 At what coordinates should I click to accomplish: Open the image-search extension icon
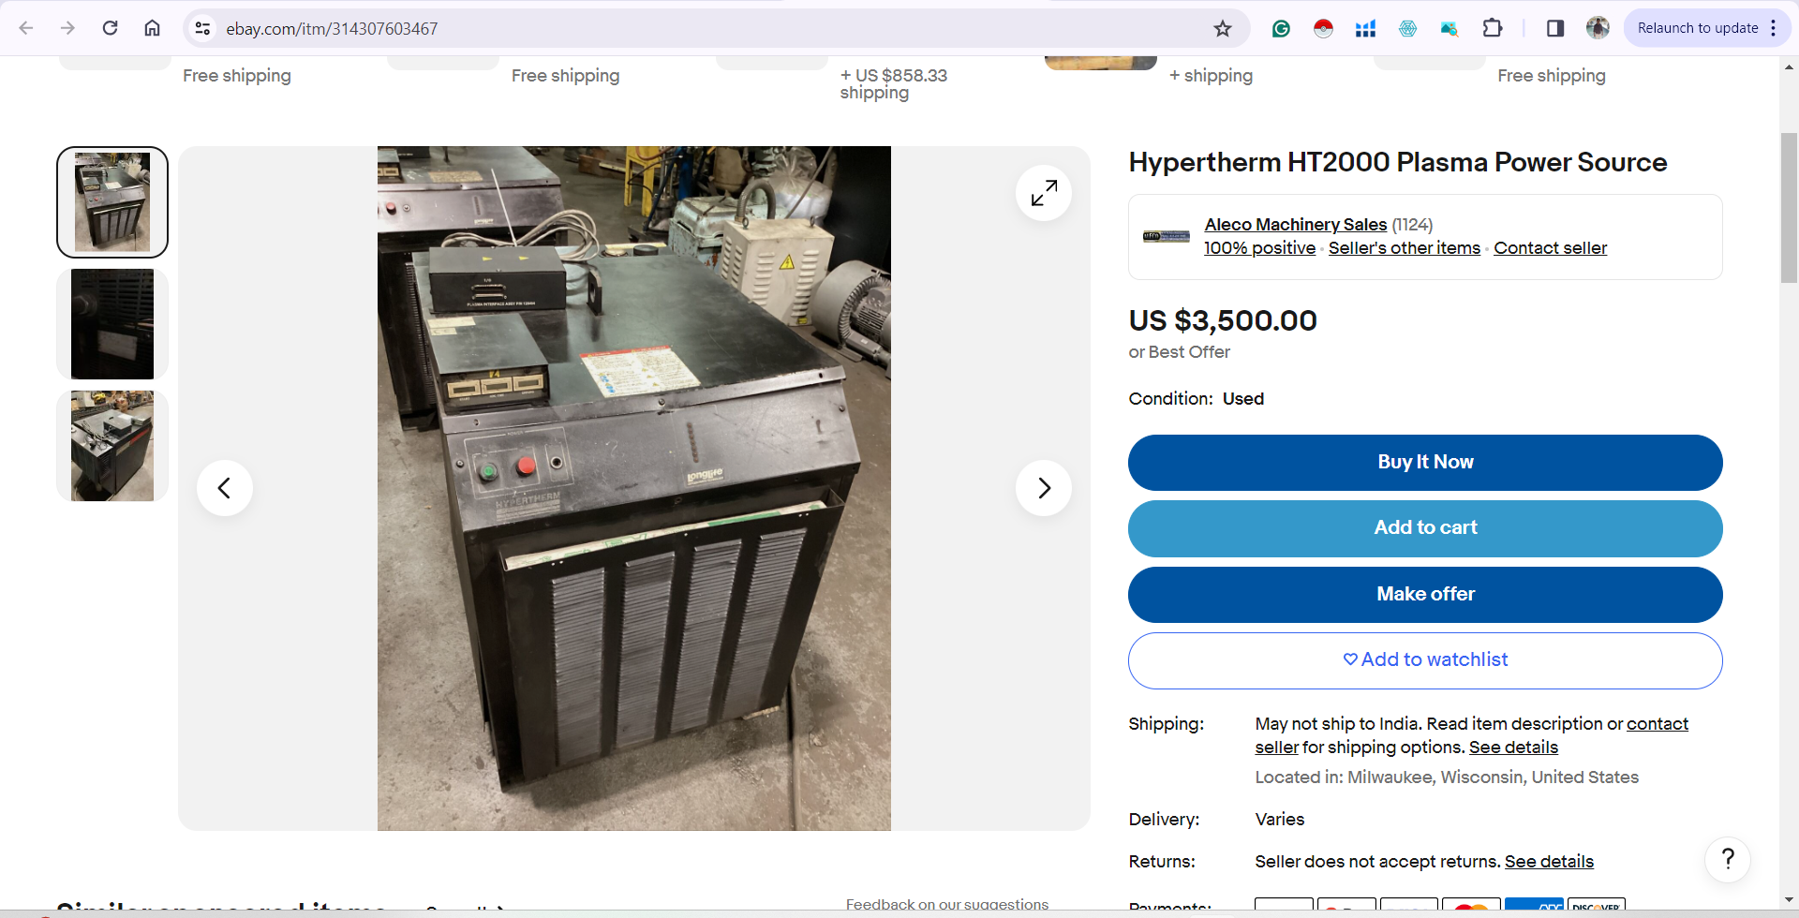pos(1450,28)
